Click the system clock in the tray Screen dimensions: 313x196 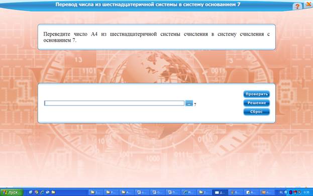[306, 192]
